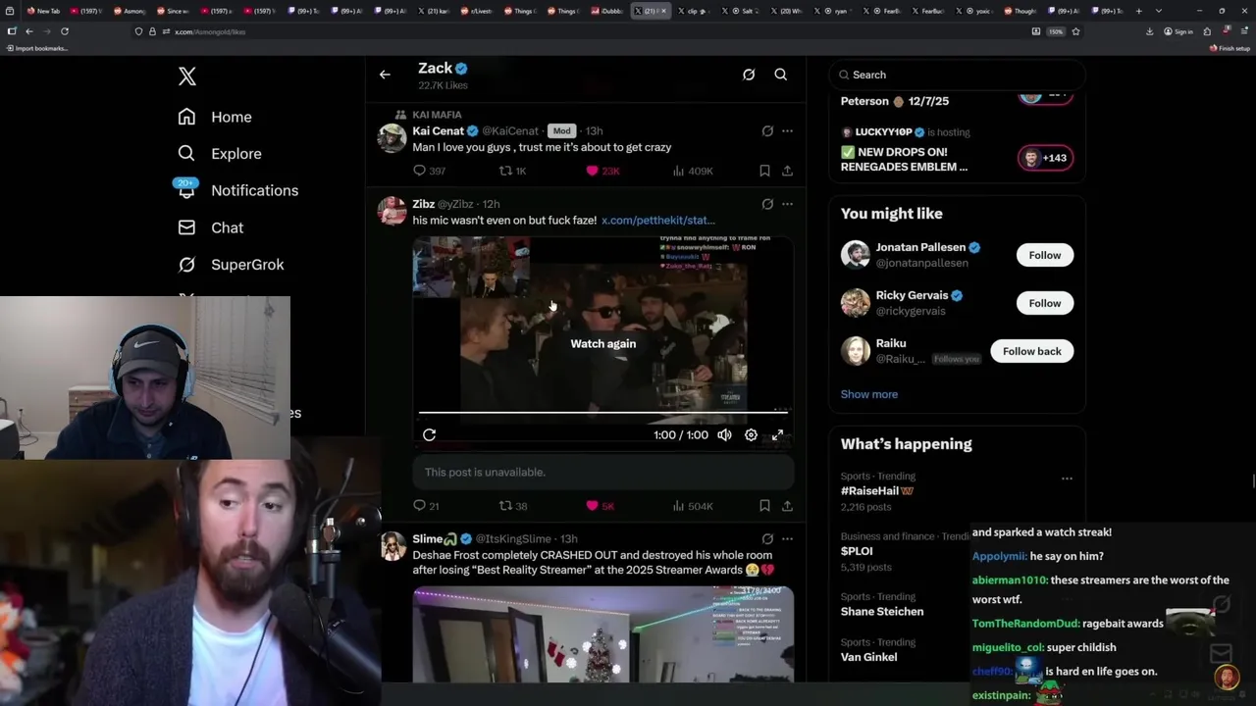Mute the video with speaker icon
Viewport: 1256px width, 706px height.
tap(724, 434)
